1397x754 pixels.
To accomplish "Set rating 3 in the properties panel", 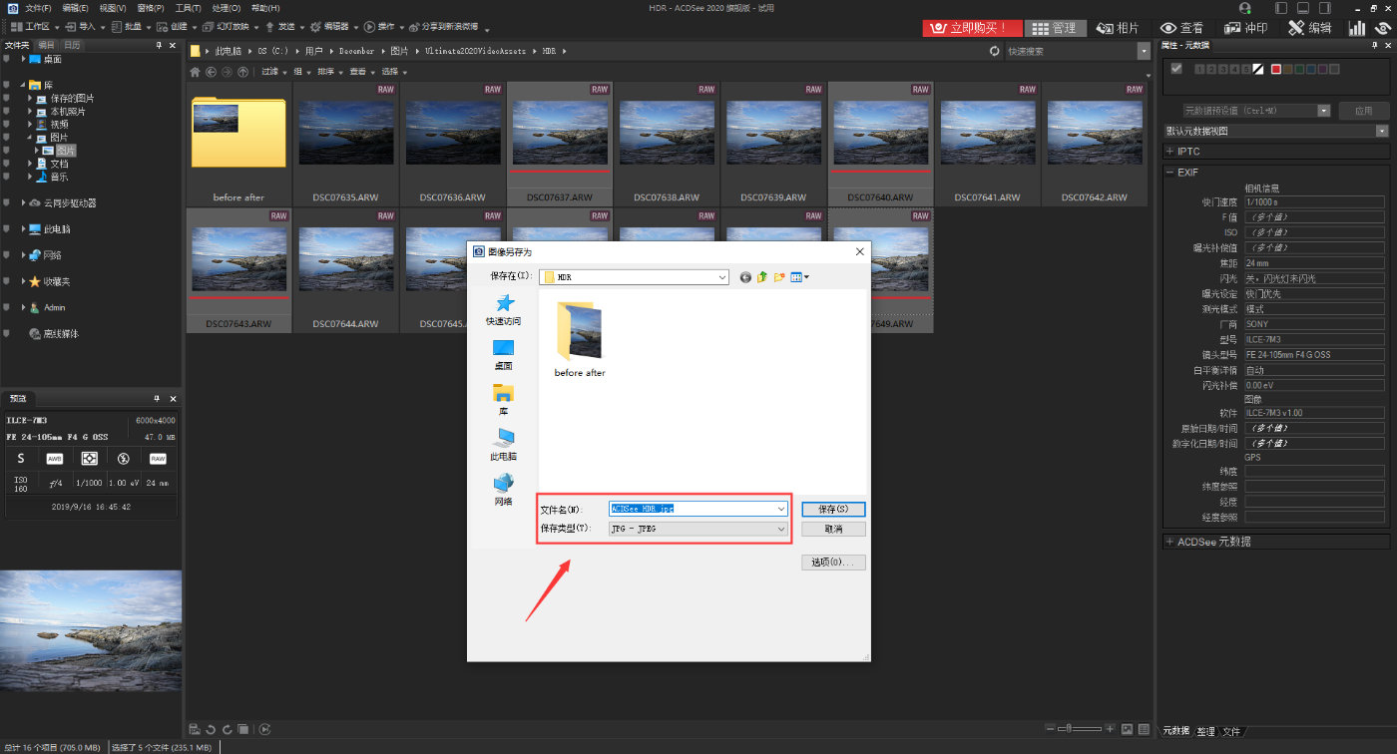I will [1223, 69].
